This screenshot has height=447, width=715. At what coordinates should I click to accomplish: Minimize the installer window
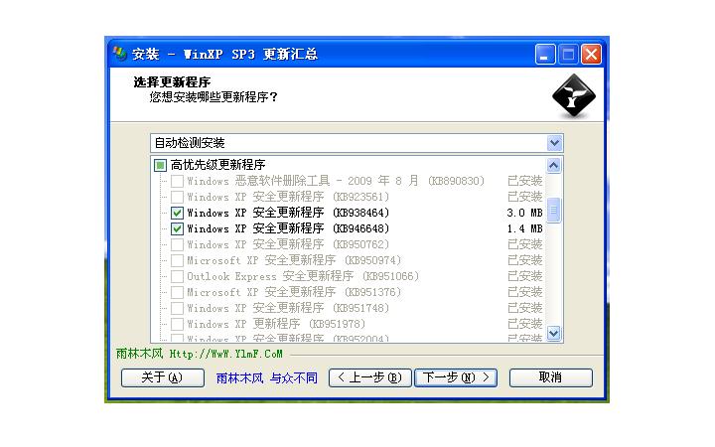(x=545, y=55)
